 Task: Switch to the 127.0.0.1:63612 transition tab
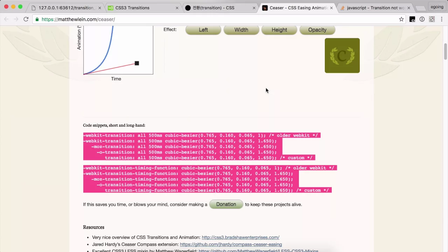66,8
